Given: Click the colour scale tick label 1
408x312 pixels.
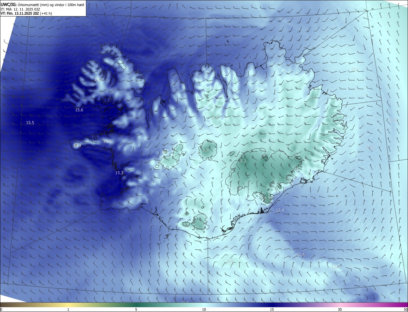Looking at the screenshot, I should (68, 309).
